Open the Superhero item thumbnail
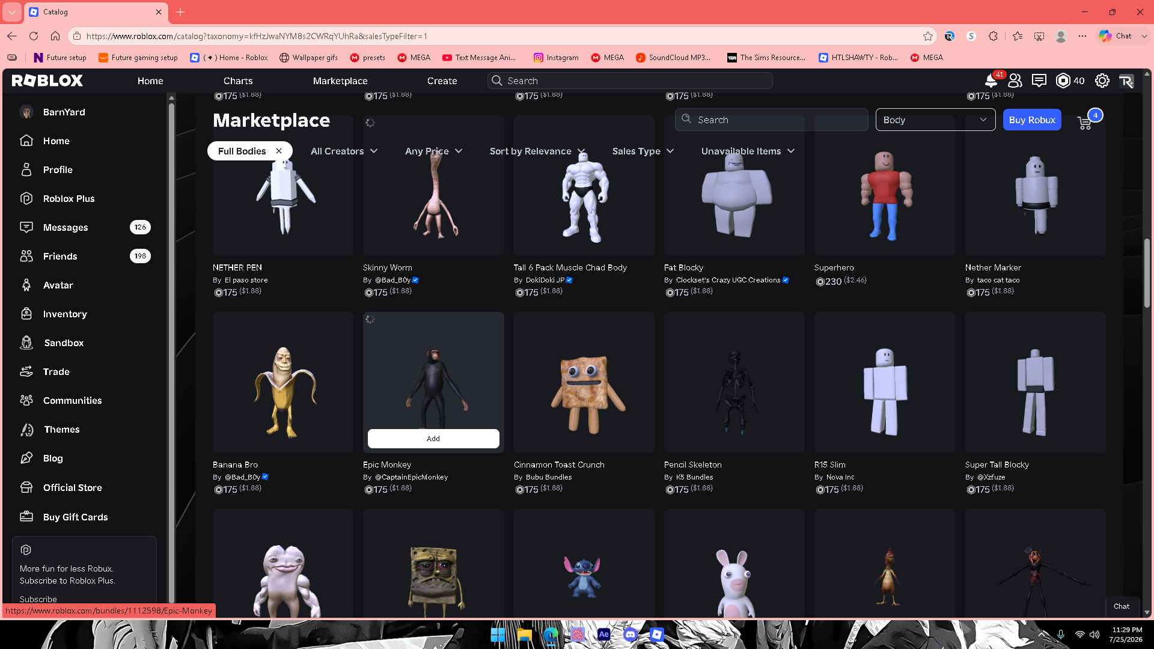Screen dimensions: 1154x649 (x=885, y=186)
